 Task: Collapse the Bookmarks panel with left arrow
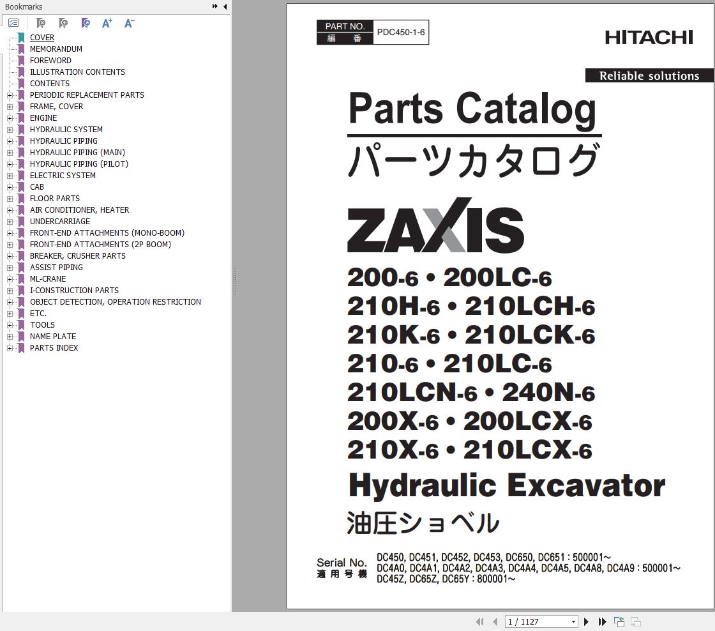[x=225, y=6]
